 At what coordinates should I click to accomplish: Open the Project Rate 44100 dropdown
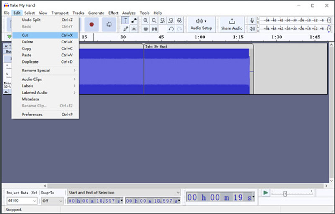pyautogui.click(x=22, y=201)
